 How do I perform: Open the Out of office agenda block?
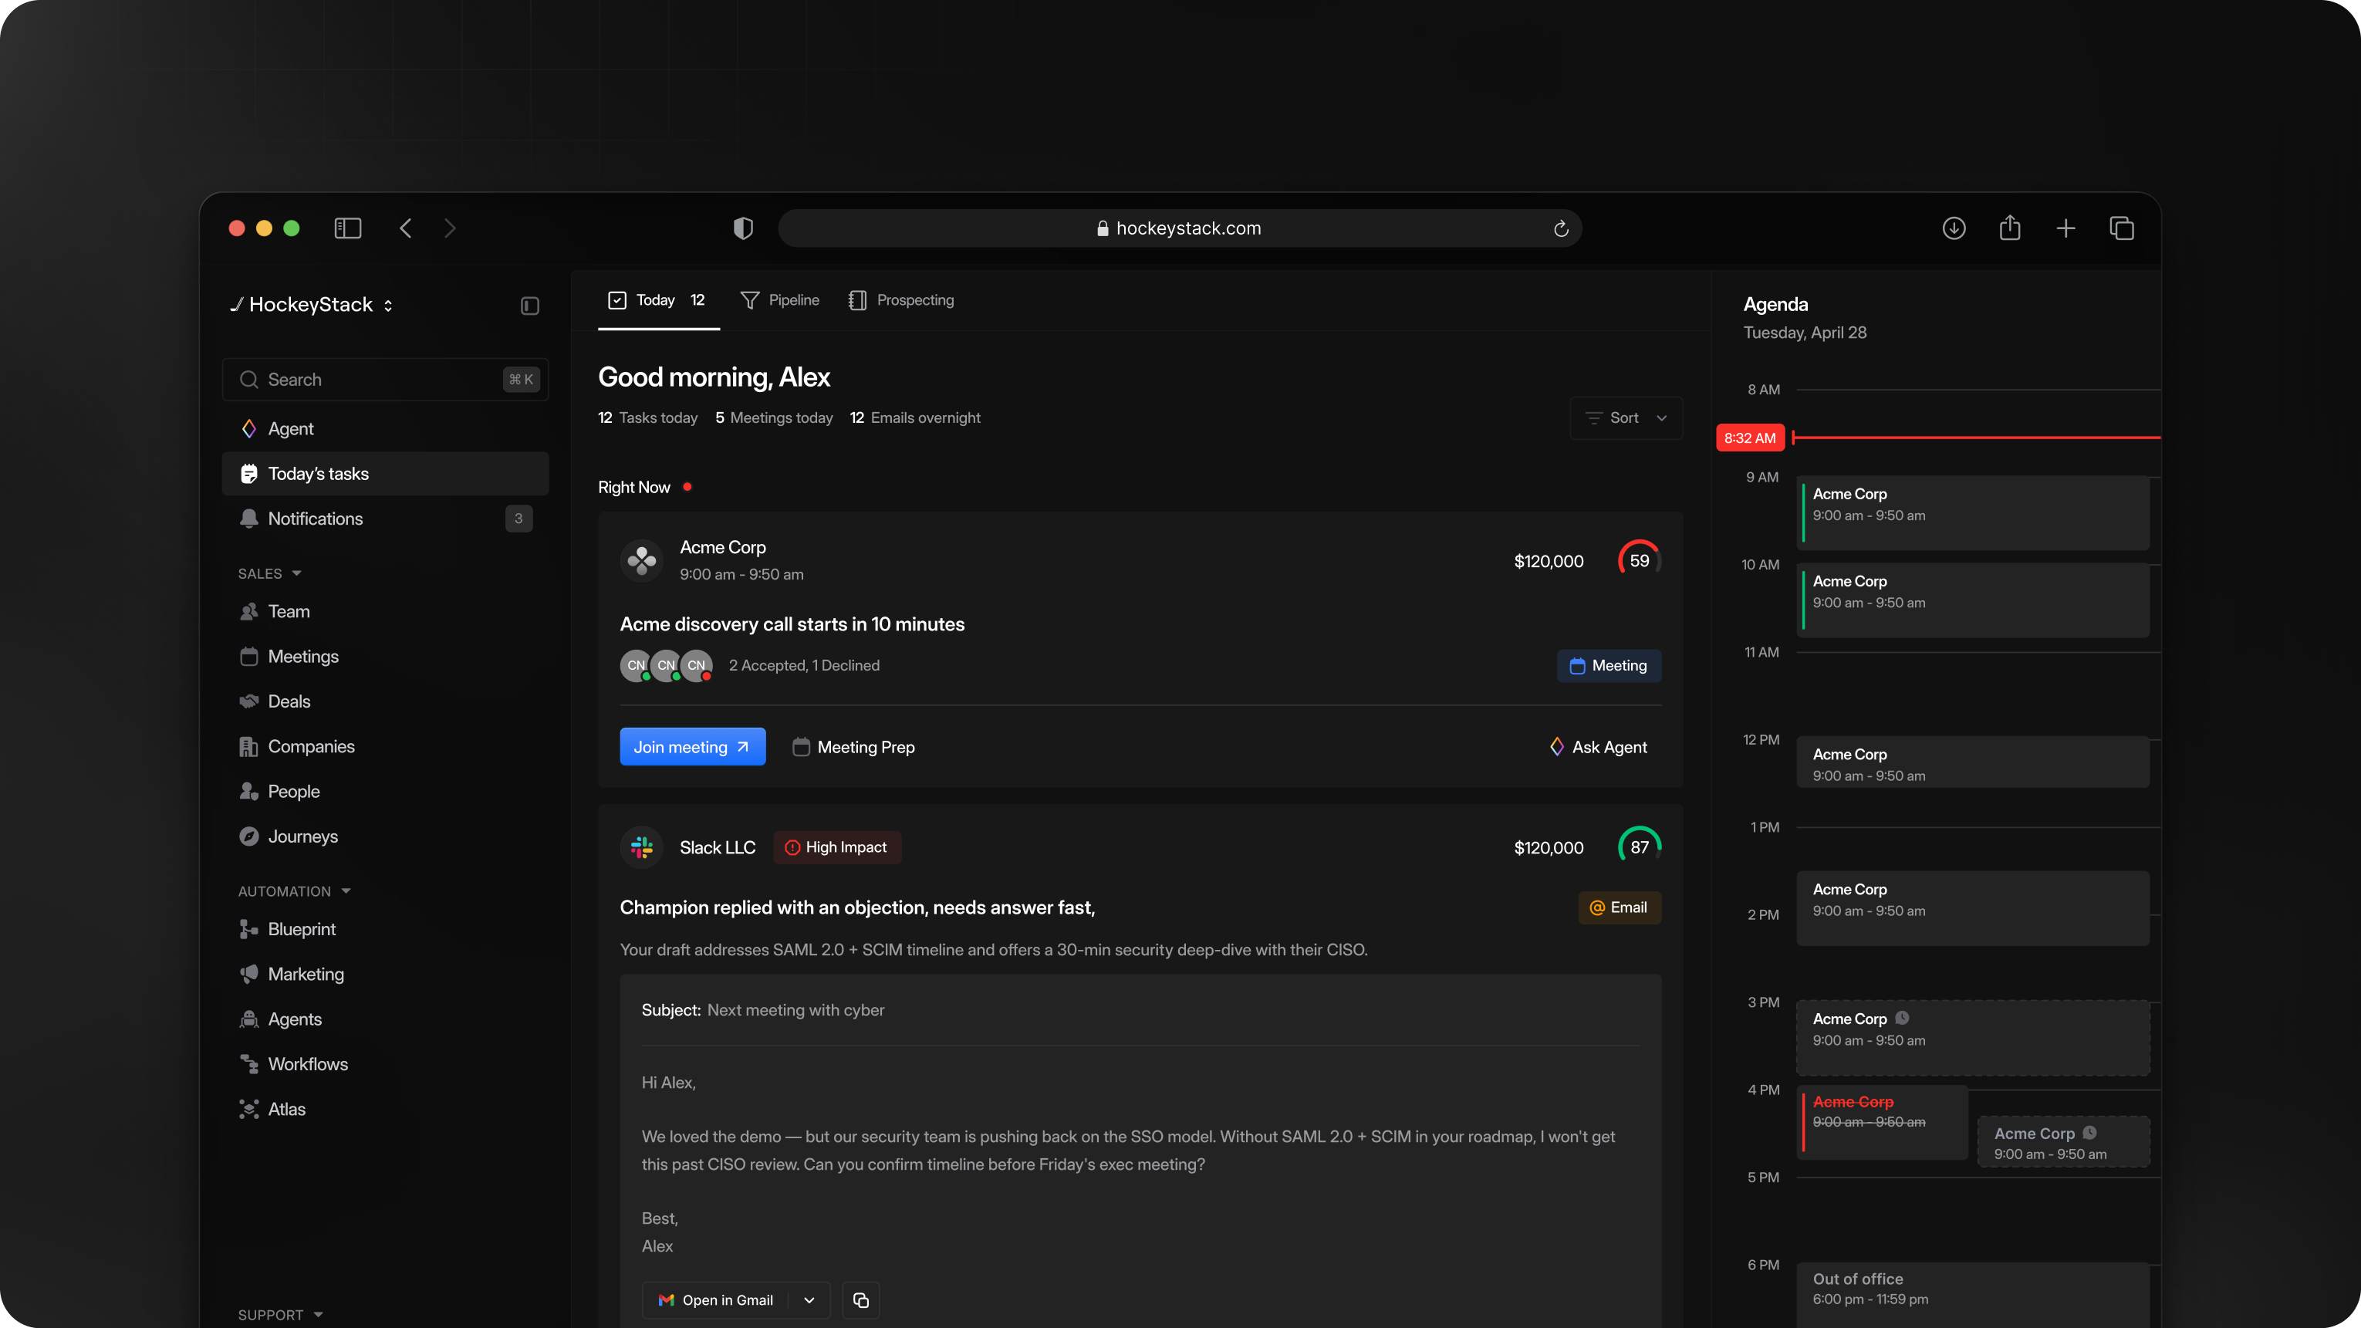click(x=1972, y=1293)
